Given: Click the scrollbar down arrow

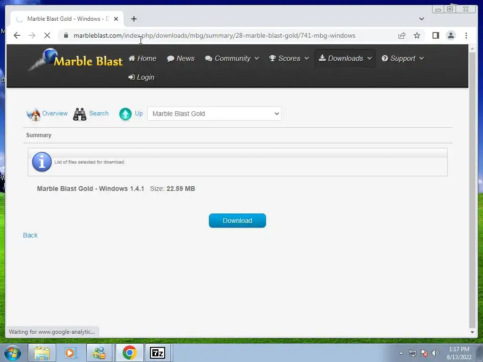Looking at the screenshot, I should pyautogui.click(x=472, y=332).
